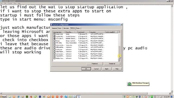Screen dimensions: 174x98
Task: Select the Startup tab
Action: coord(73,28)
